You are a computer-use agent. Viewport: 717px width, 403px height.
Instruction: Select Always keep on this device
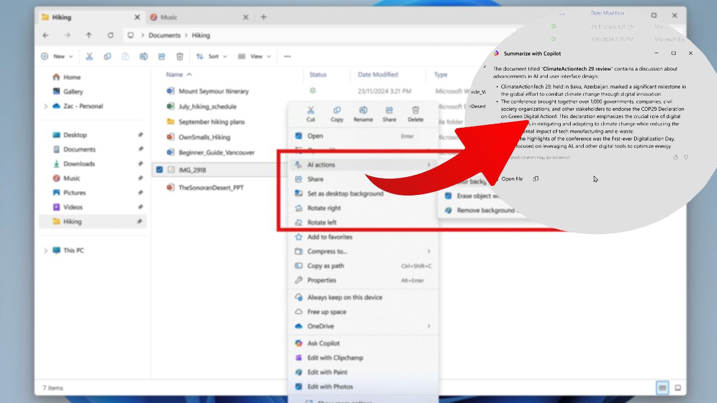click(362, 297)
